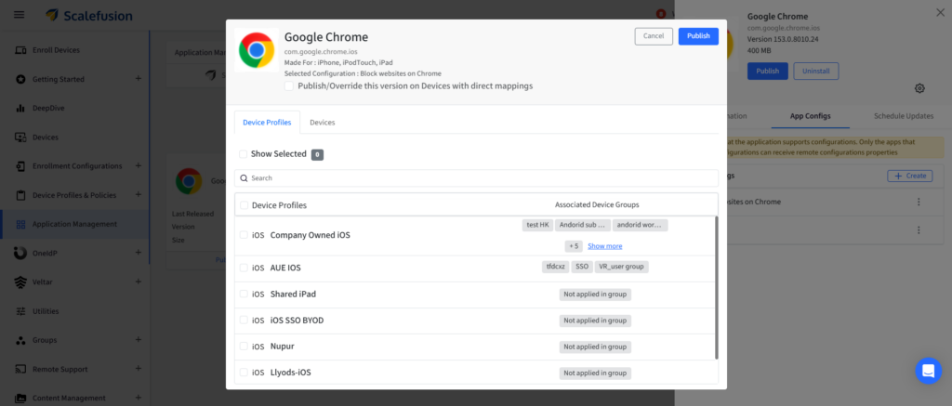Toggle the Show Selected checkbox
Screen dimensions: 952x406
[x=243, y=154]
